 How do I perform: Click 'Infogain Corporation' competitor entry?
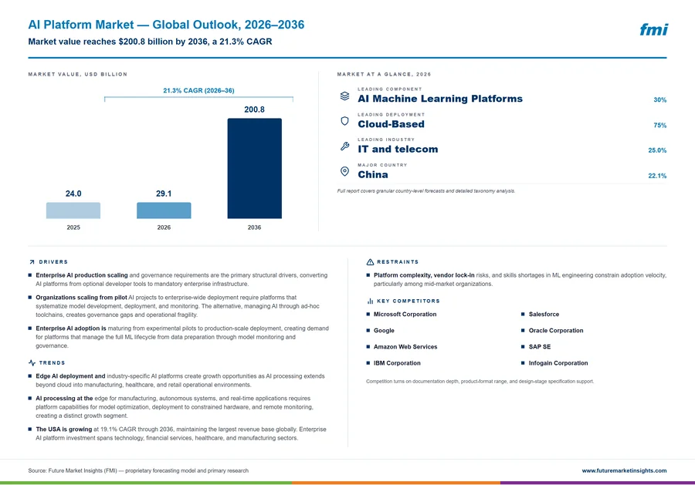tap(558, 363)
